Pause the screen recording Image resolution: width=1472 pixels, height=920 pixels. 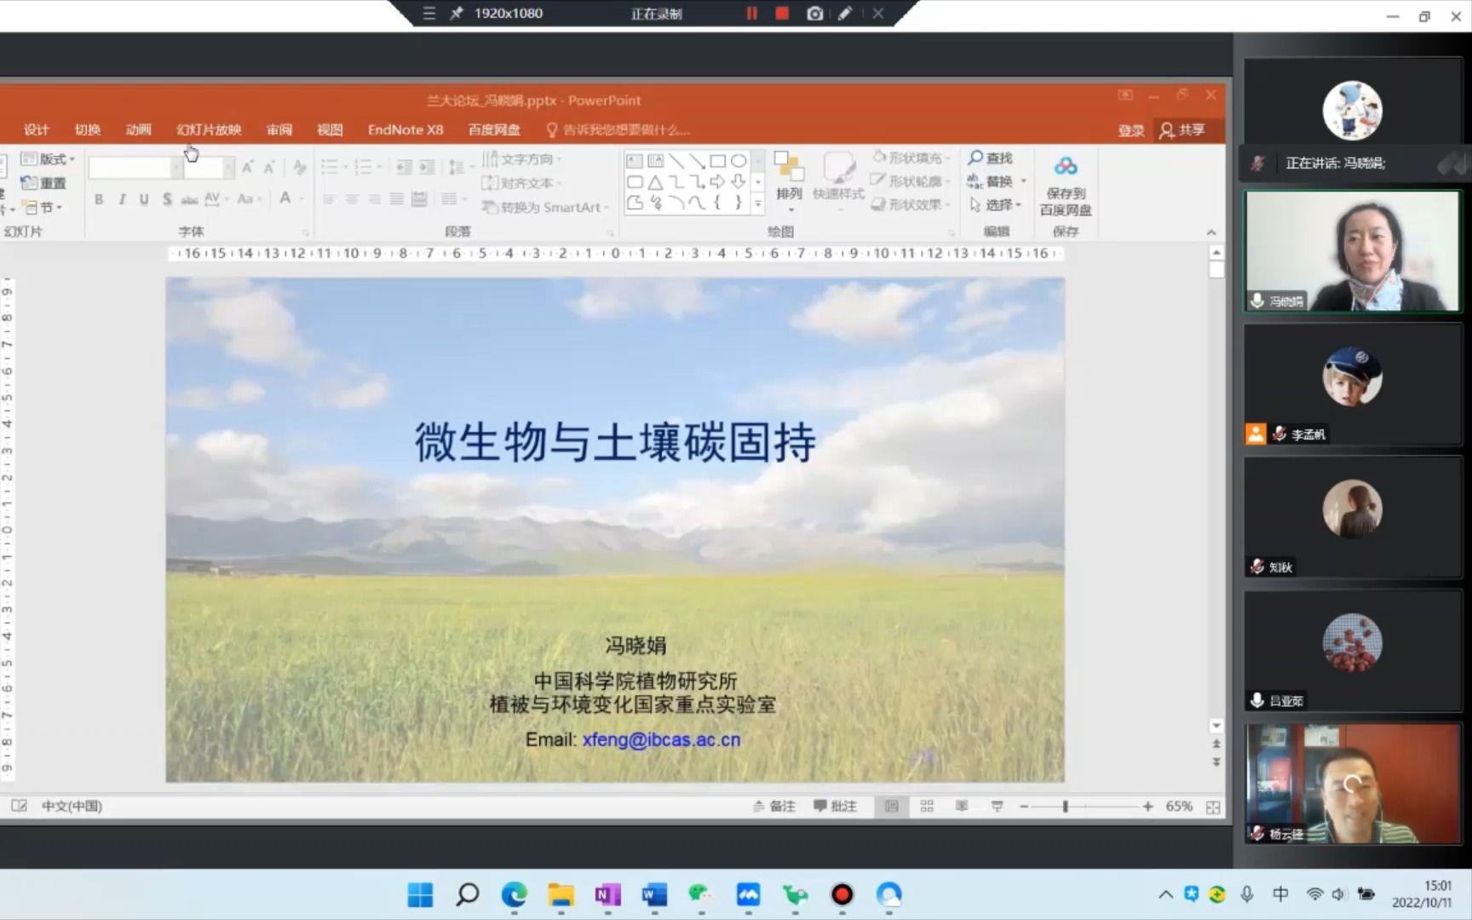(751, 14)
